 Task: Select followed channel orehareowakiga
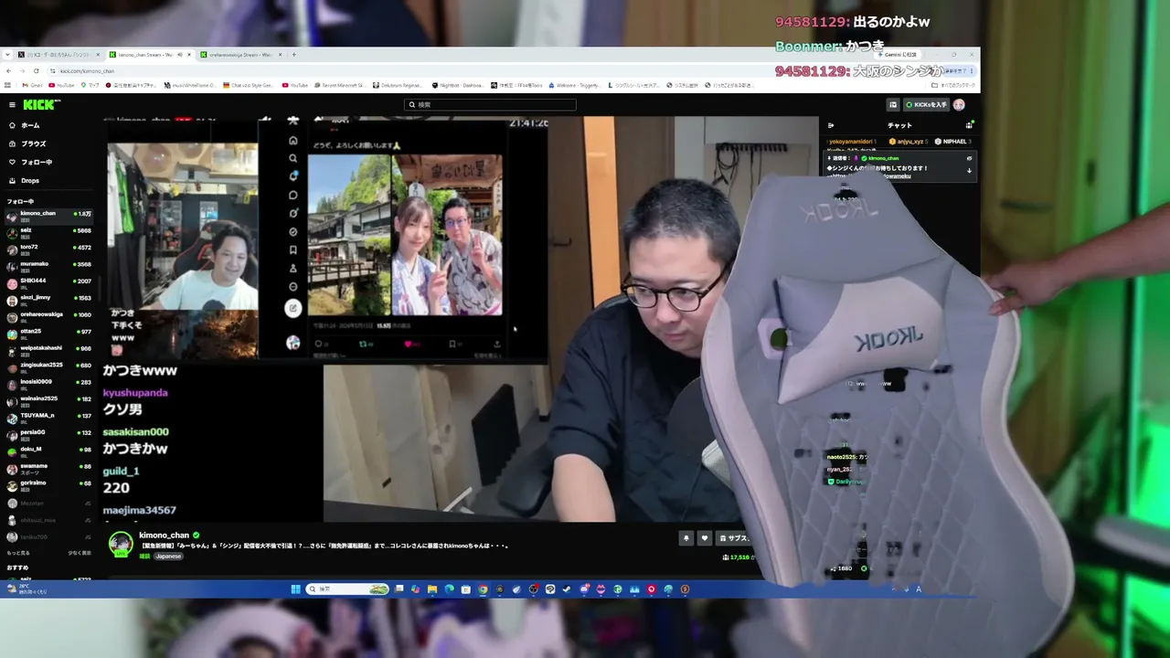pyautogui.click(x=48, y=316)
